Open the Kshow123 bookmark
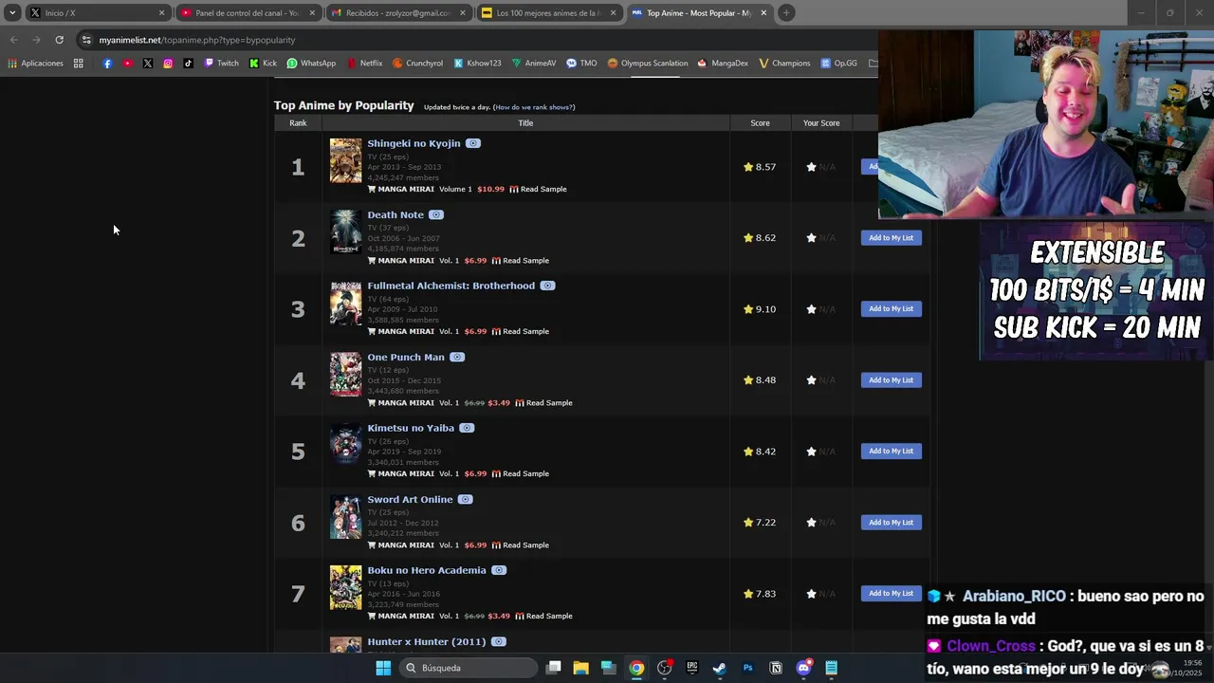Screen dimensions: 1214x683 click(x=477, y=64)
